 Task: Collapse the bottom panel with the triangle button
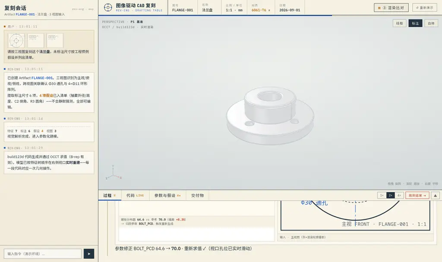click(x=435, y=195)
